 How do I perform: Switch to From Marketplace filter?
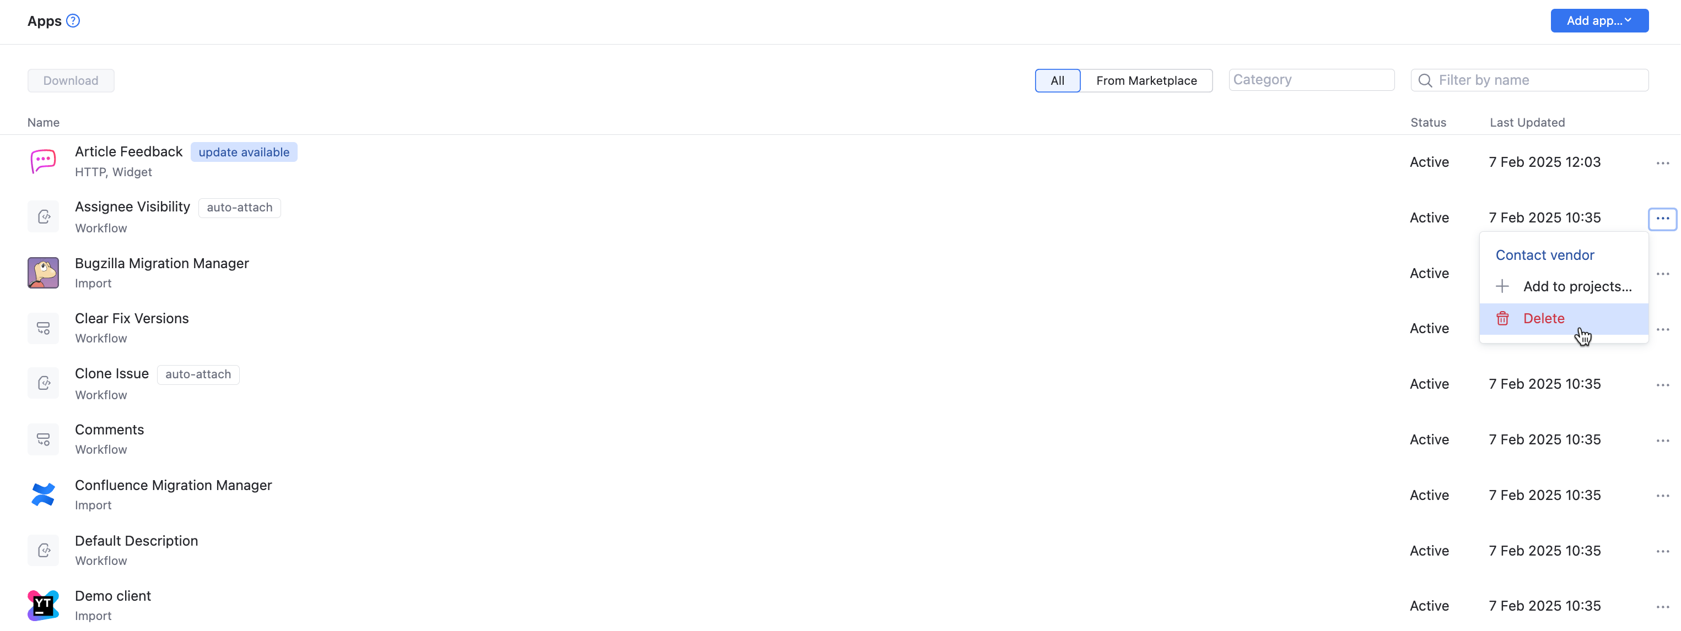tap(1146, 81)
